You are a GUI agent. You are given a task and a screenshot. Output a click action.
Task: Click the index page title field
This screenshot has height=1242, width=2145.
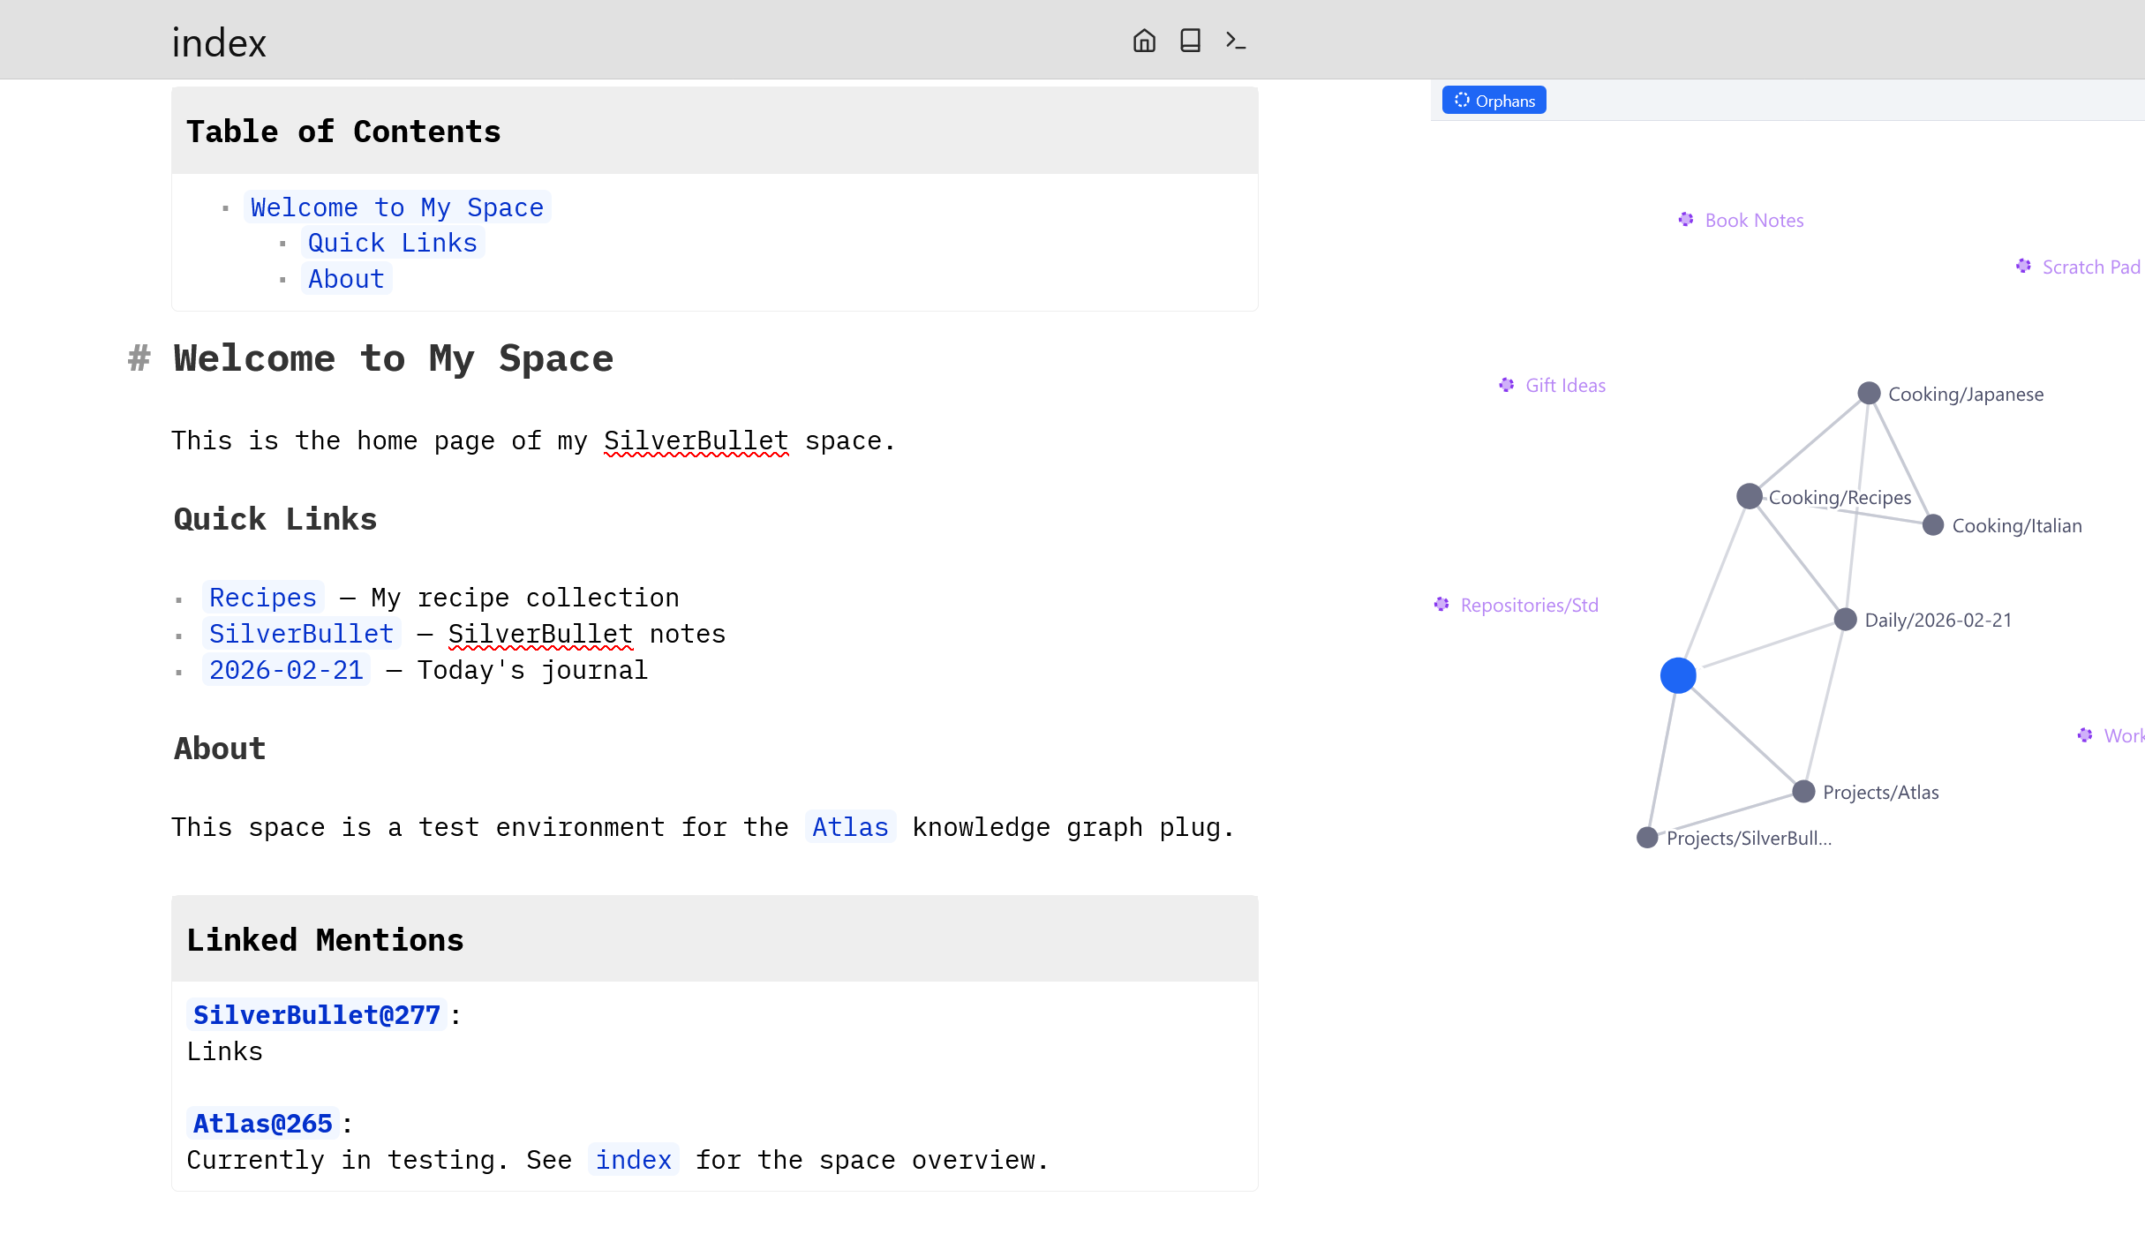click(x=219, y=42)
